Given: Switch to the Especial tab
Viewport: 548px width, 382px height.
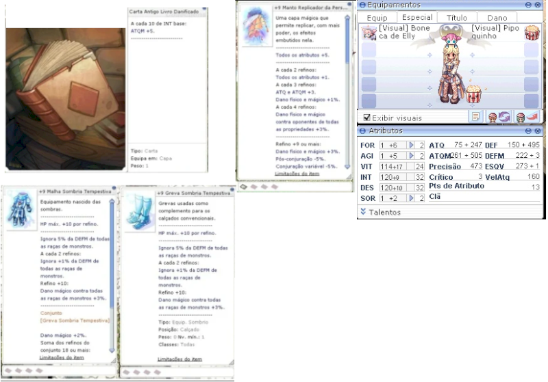Looking at the screenshot, I should point(417,17).
